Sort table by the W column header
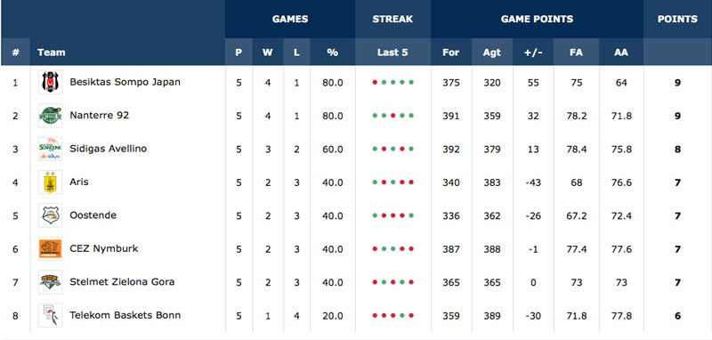712x340 pixels. pos(268,53)
